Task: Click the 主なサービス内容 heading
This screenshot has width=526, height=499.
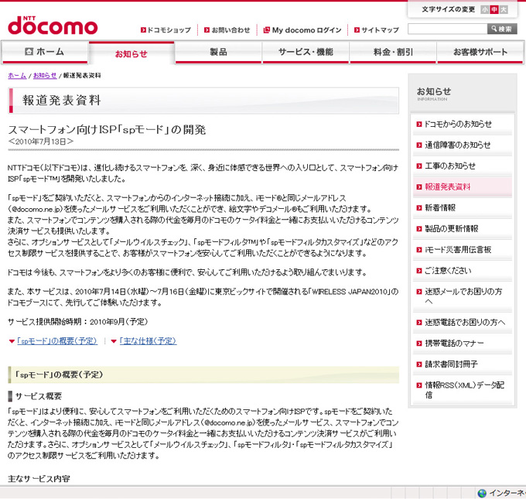Action: [39, 479]
